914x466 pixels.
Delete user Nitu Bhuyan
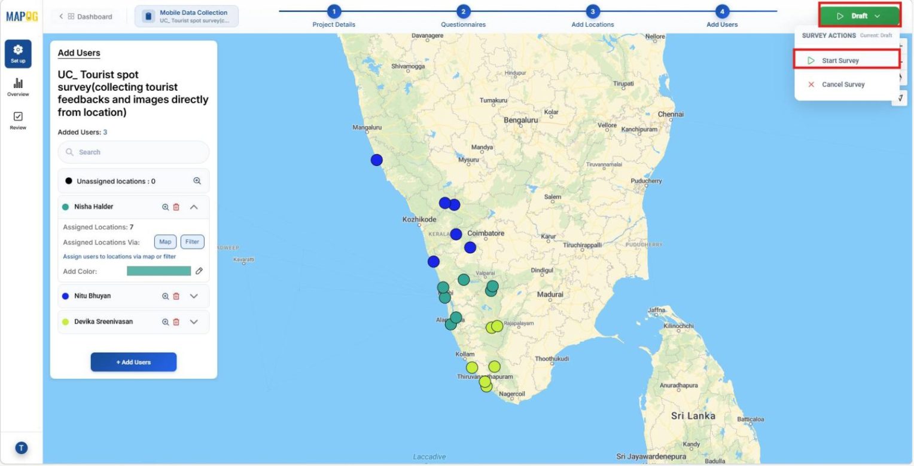[176, 296]
